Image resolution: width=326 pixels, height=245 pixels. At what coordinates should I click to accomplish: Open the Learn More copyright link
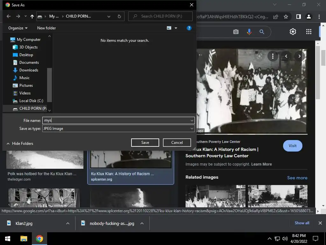tap(261, 164)
